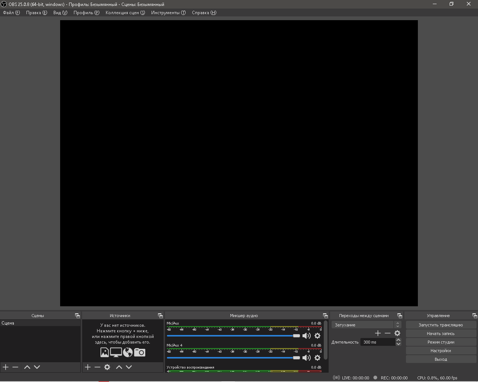This screenshot has width=478, height=382.
Task: Click the camera source icon
Action: coord(140,352)
